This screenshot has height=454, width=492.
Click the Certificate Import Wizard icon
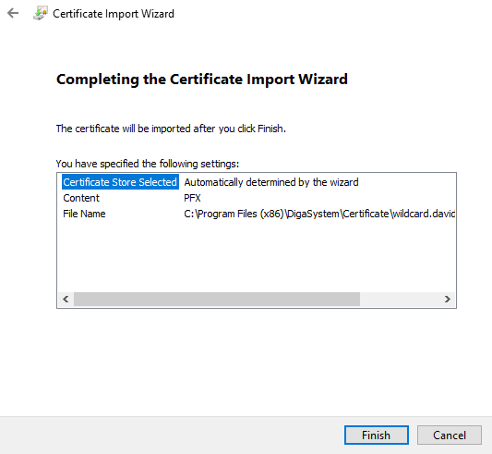pyautogui.click(x=41, y=13)
